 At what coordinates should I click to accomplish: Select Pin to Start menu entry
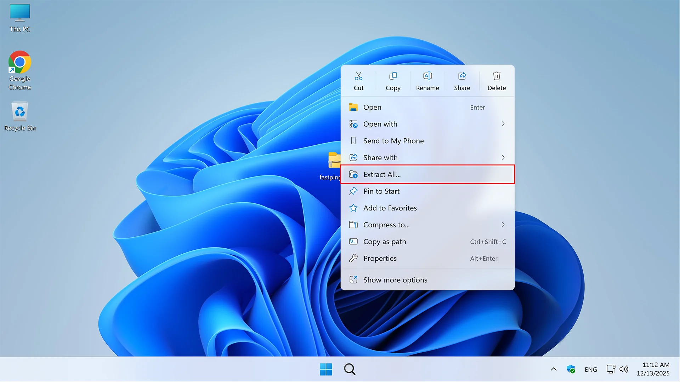[381, 191]
